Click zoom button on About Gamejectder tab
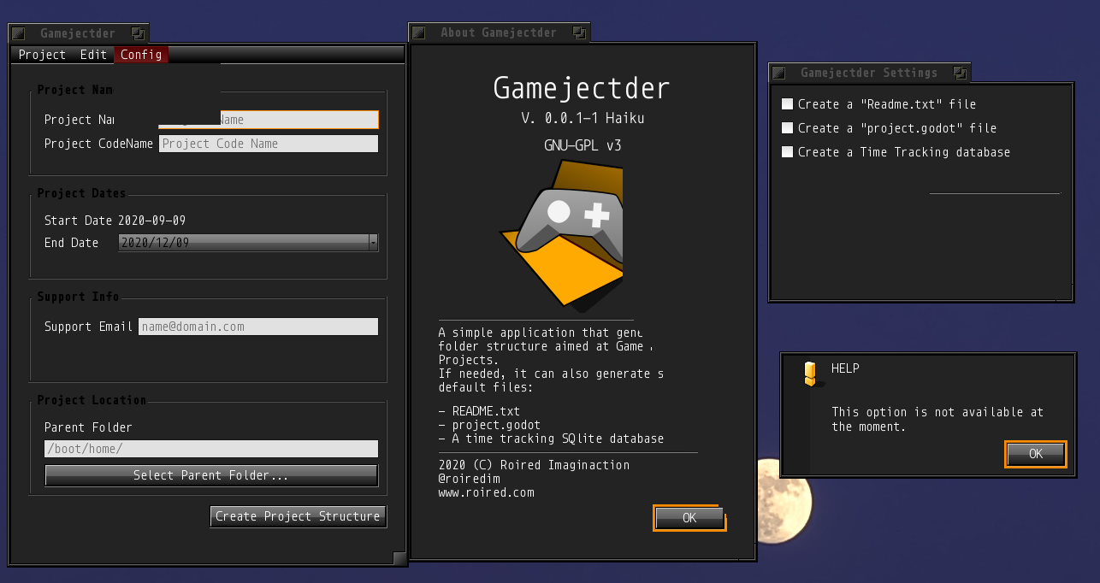The height and width of the screenshot is (583, 1100). tap(580, 32)
